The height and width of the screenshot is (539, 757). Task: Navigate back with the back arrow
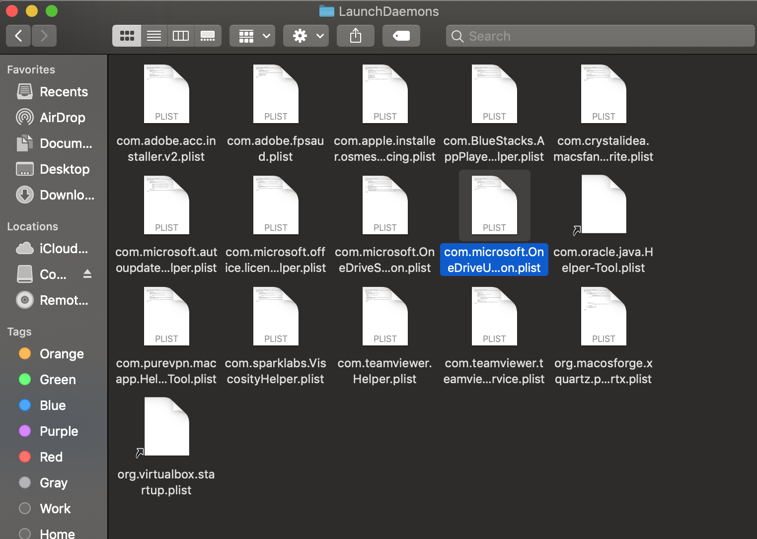pyautogui.click(x=18, y=35)
